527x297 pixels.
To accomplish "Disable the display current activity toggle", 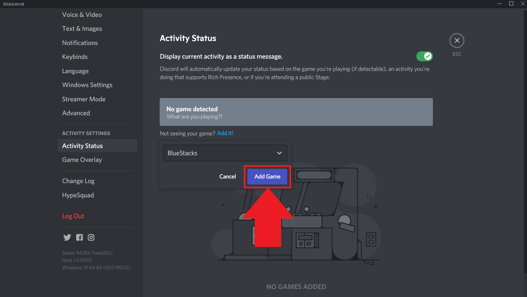I will coord(424,56).
